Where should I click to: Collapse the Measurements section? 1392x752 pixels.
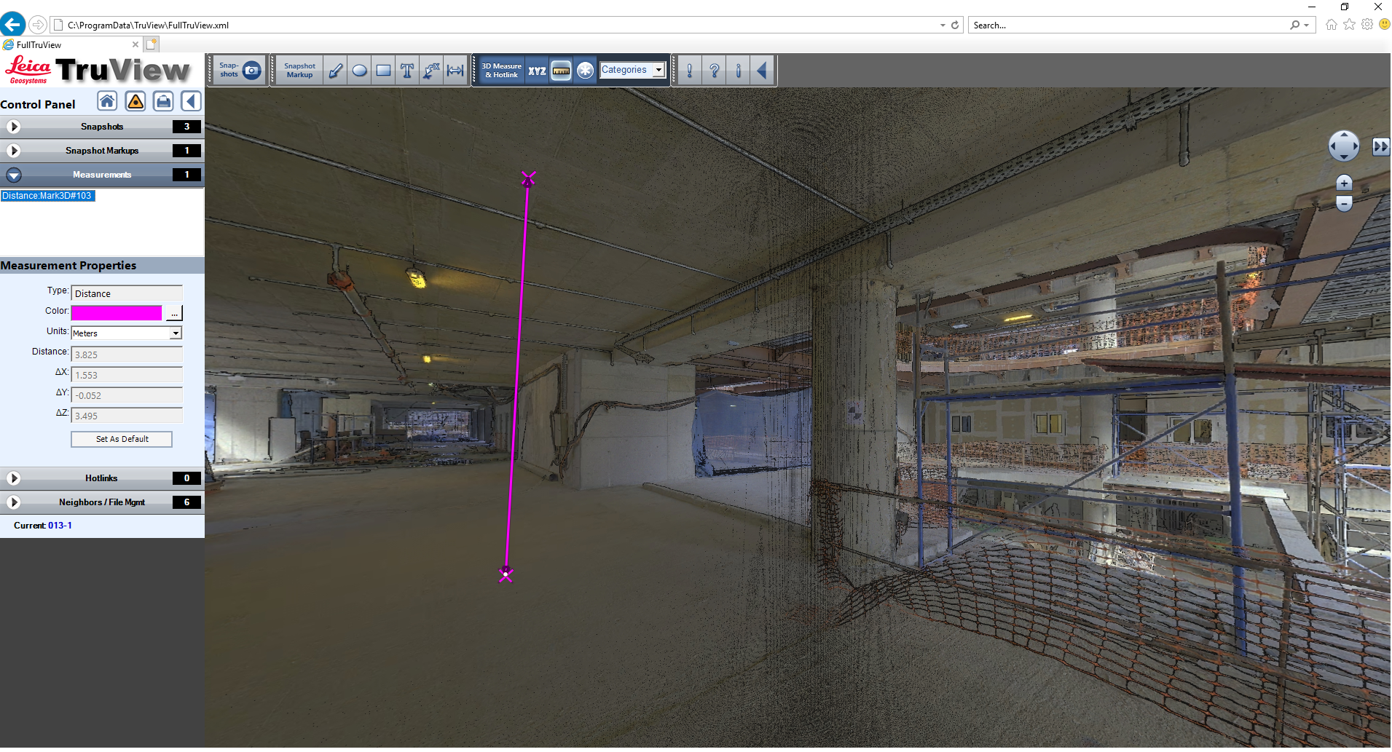(x=13, y=175)
